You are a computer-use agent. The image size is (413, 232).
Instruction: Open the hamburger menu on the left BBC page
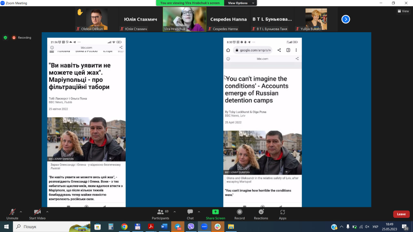point(52,51)
